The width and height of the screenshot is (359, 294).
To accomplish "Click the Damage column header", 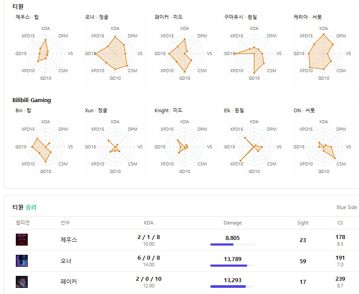I will tap(232, 223).
